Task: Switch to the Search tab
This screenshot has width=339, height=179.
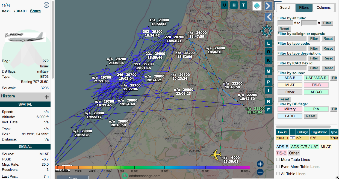Action: point(286,8)
